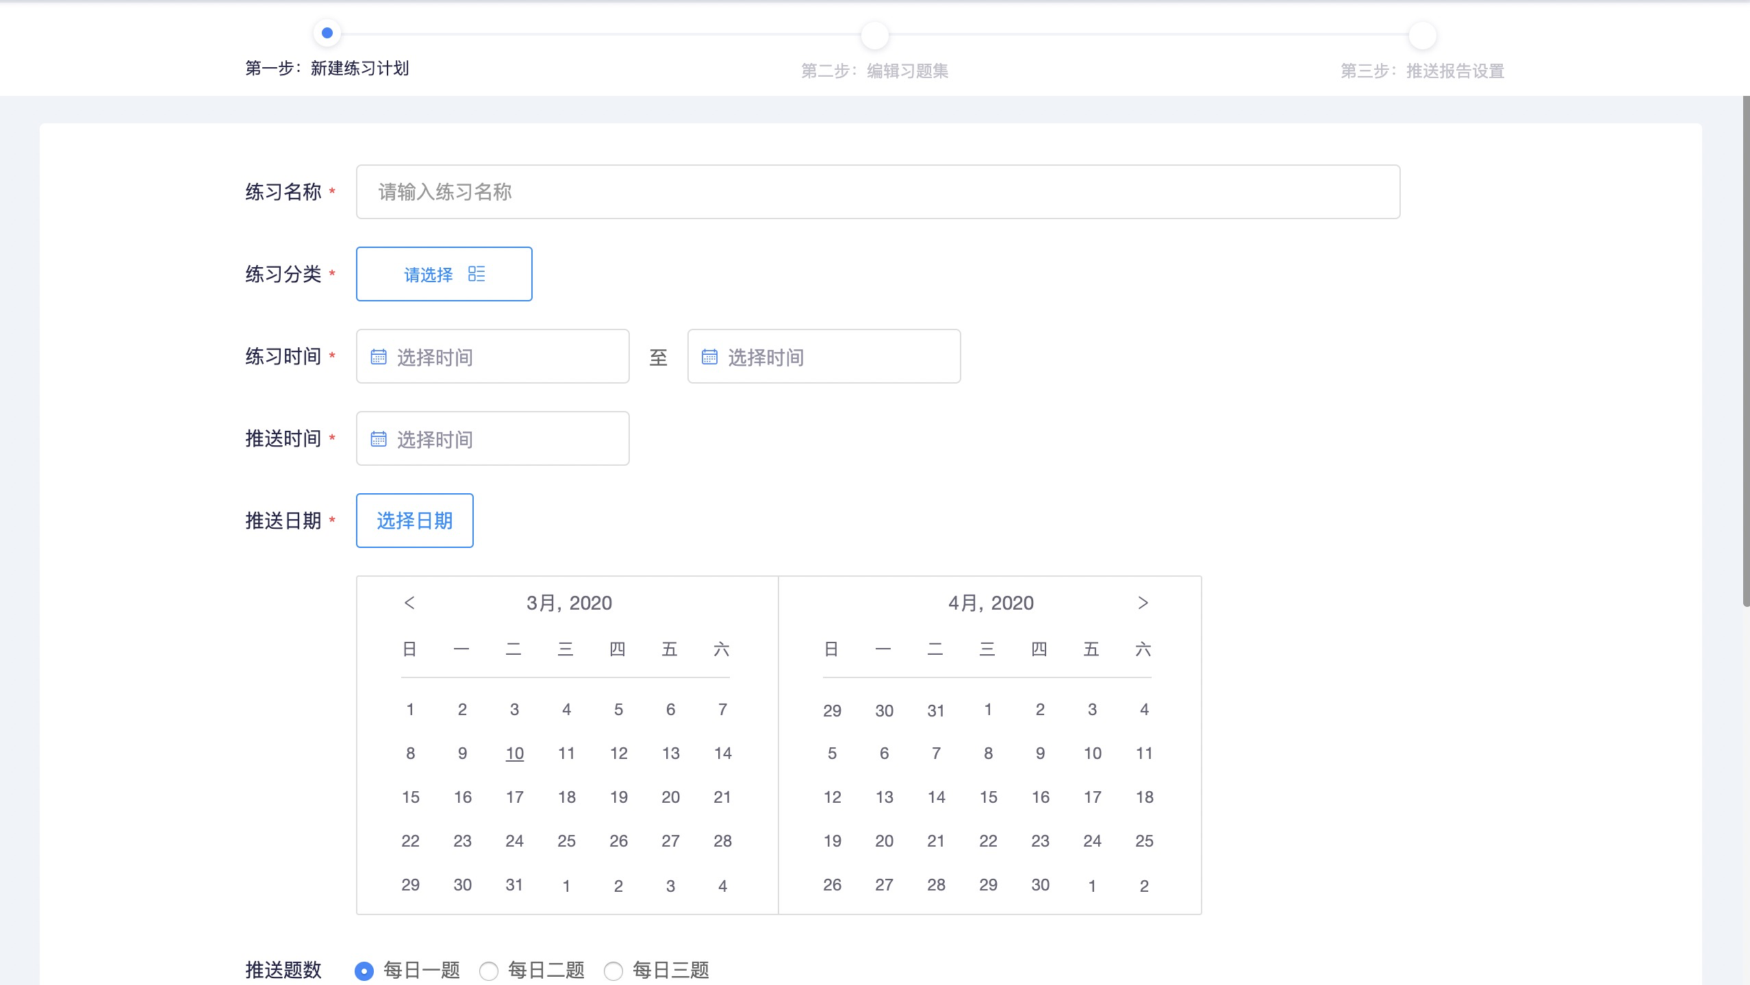1750x985 pixels.
Task: Click the calendar icon in push time field
Action: click(379, 439)
